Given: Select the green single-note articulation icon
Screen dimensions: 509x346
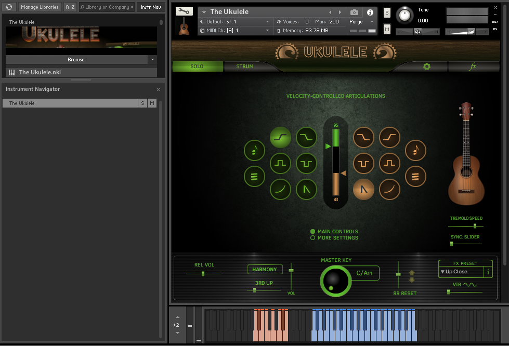Looking at the screenshot, I should pos(254,151).
